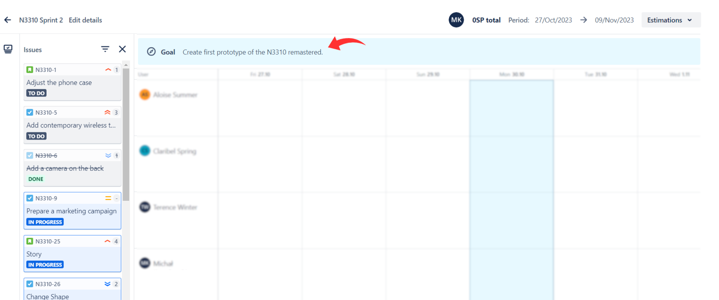Click story points badge 3 on N3310-5
Viewport: 719px width, 300px height.
116,112
